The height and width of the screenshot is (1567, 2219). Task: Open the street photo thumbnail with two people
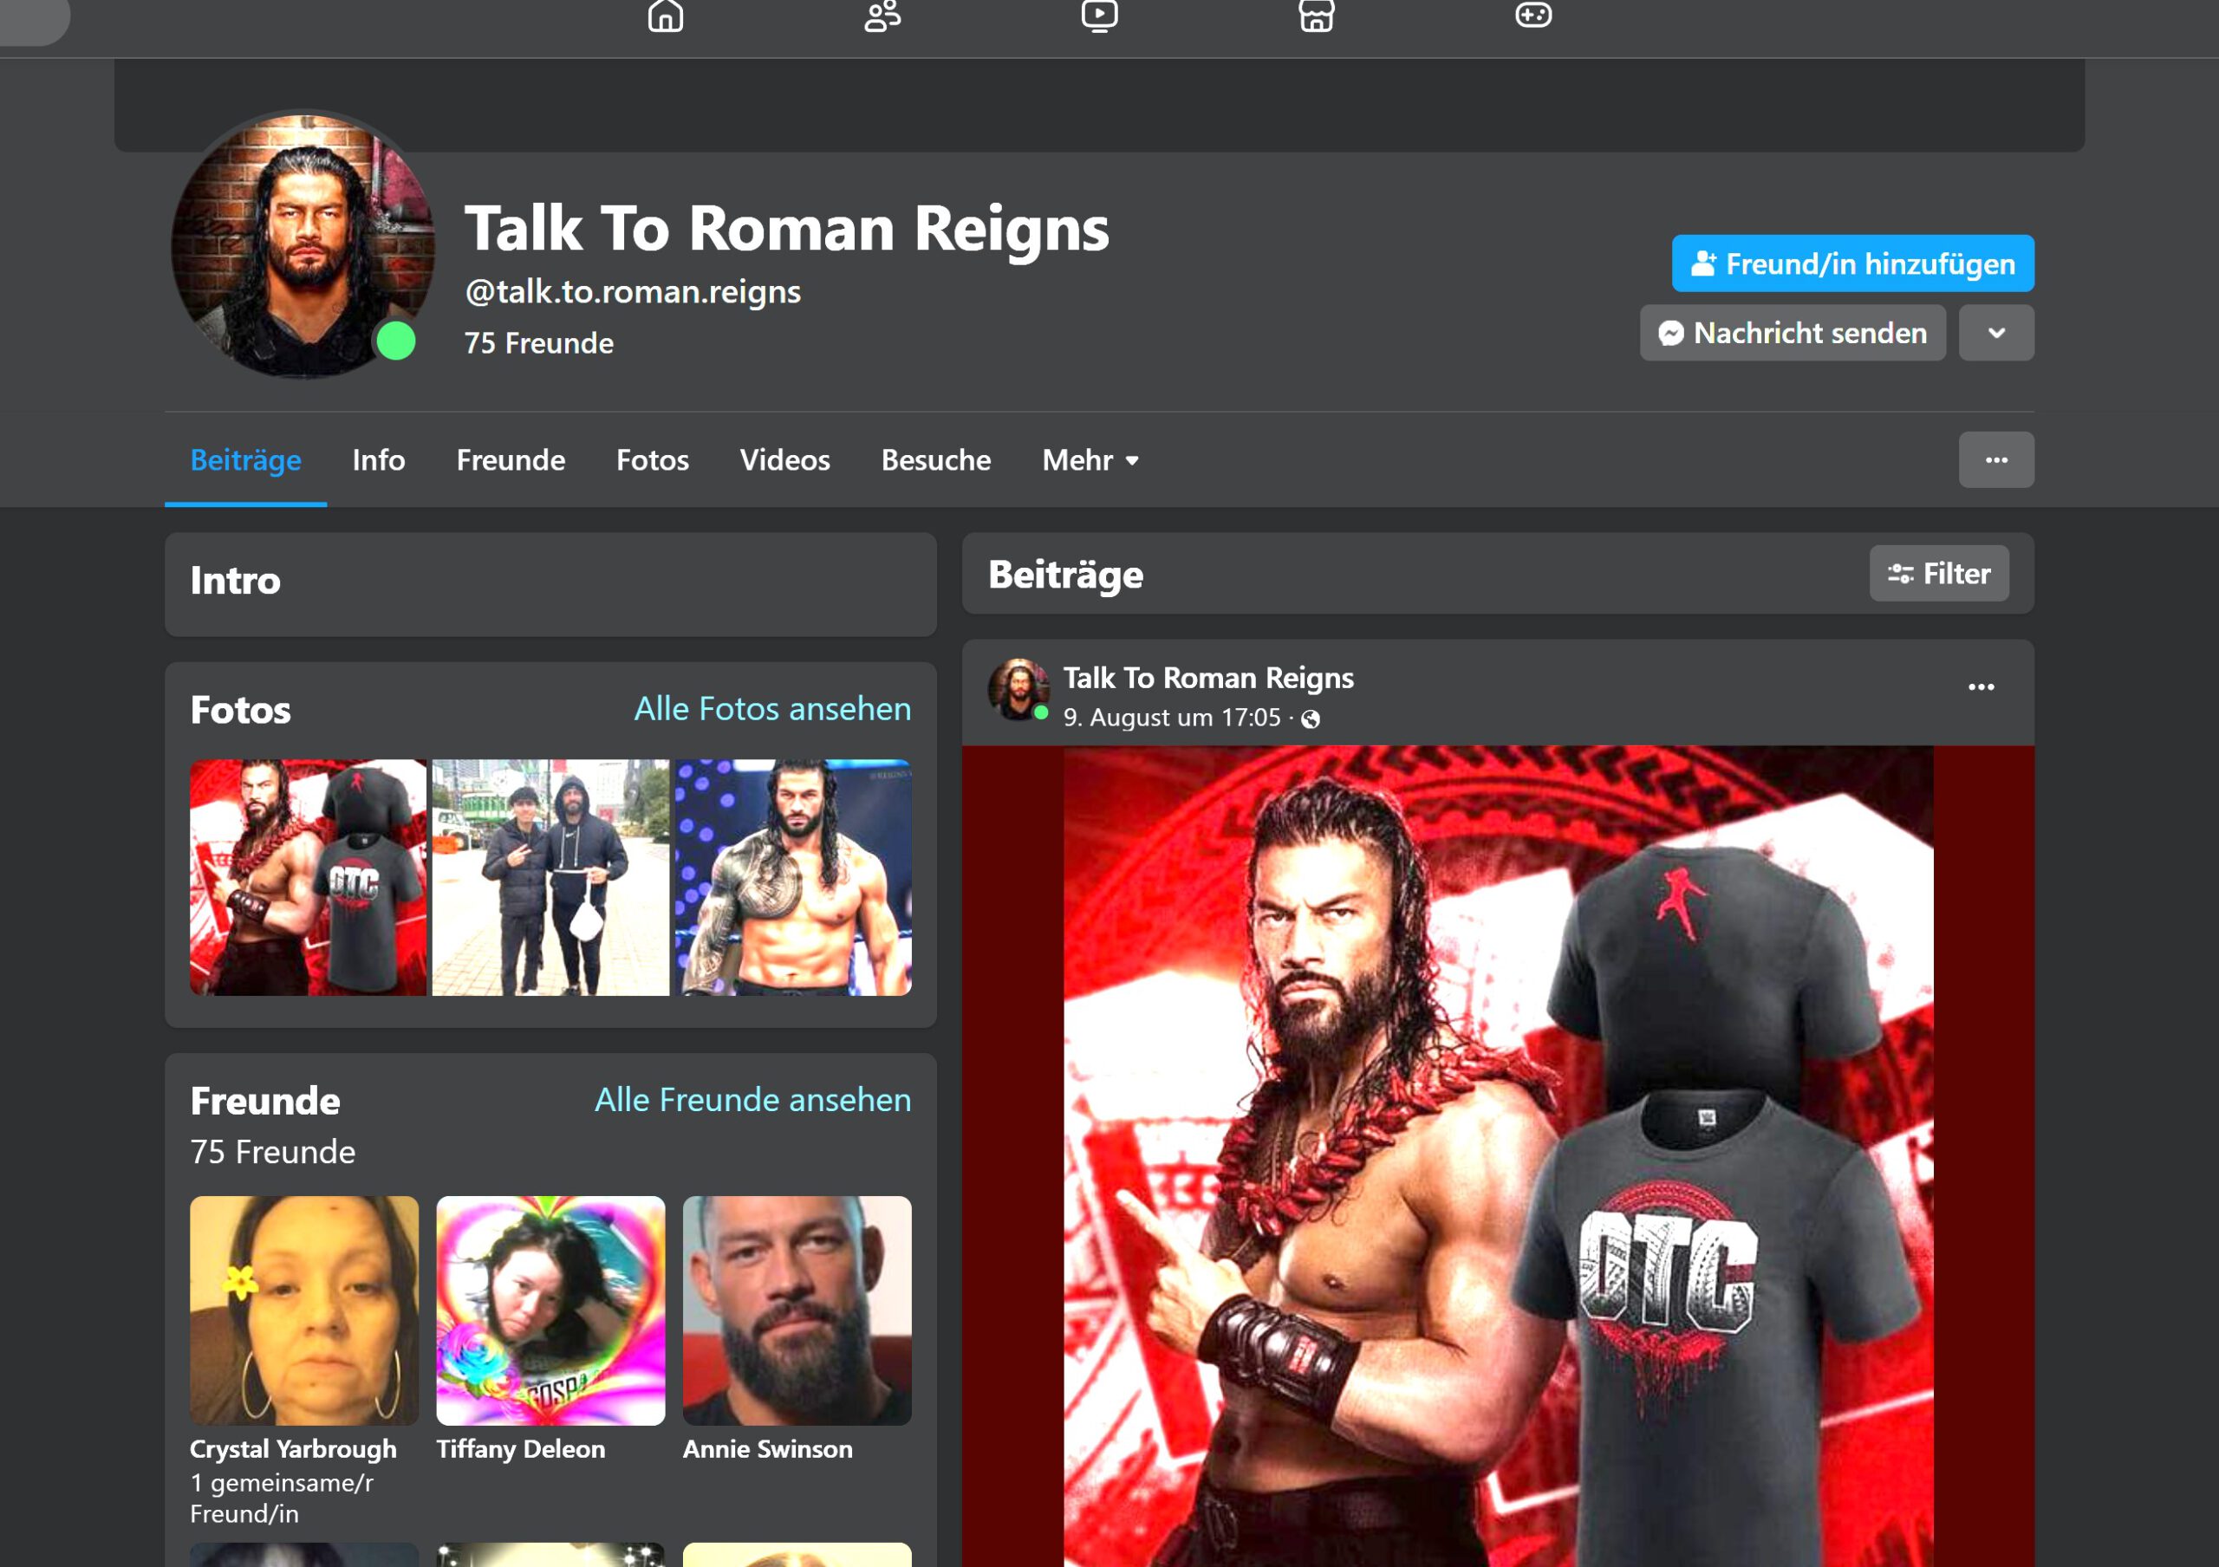[x=550, y=877]
